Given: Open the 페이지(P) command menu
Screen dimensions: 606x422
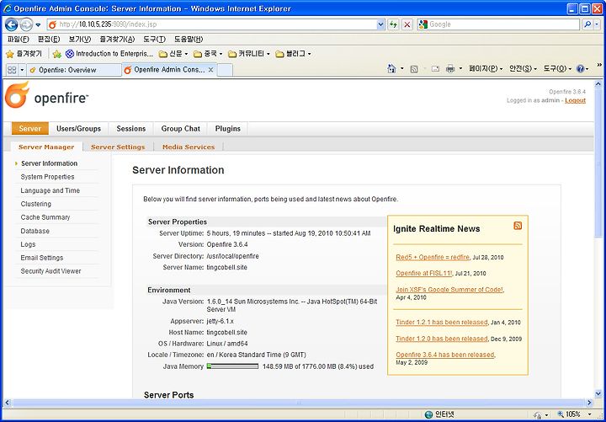Looking at the screenshot, I should pyautogui.click(x=486, y=69).
